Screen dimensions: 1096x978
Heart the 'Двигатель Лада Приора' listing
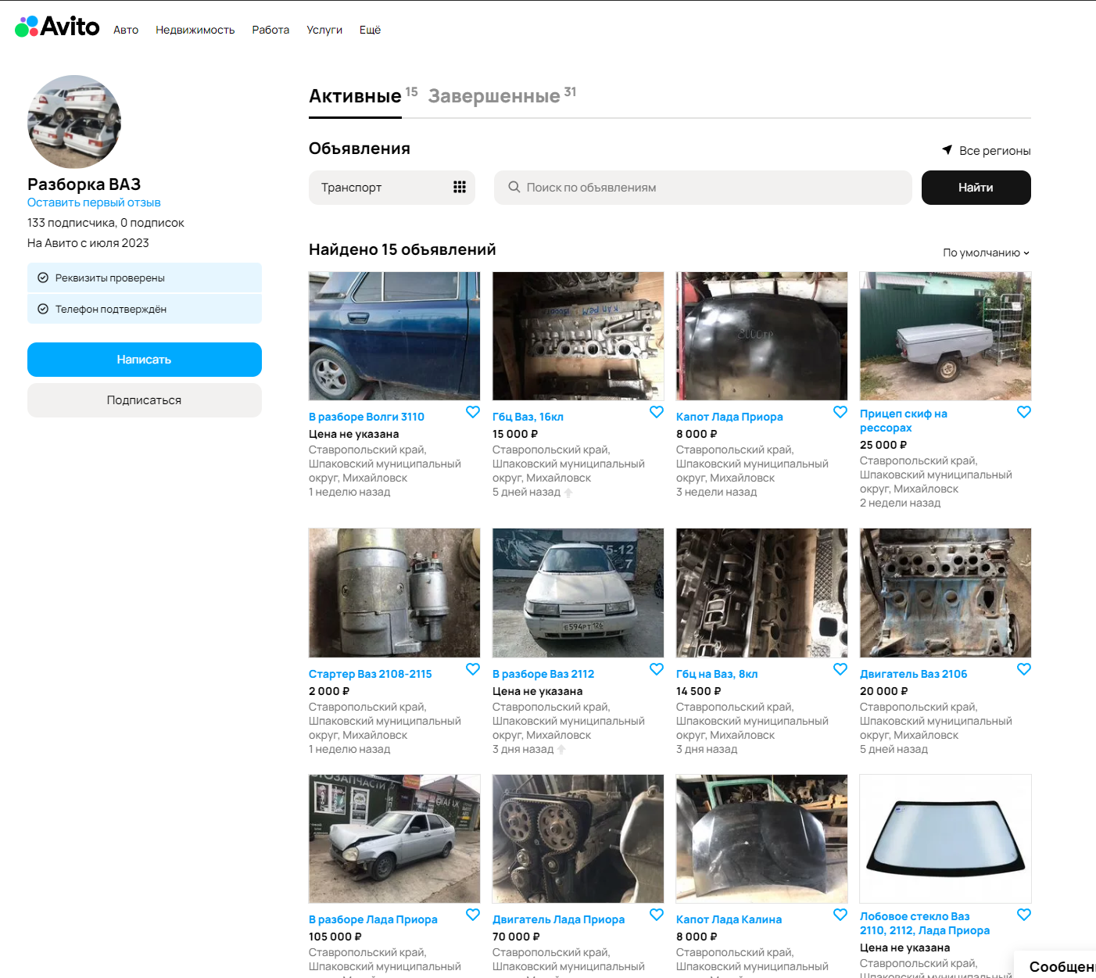coord(657,915)
